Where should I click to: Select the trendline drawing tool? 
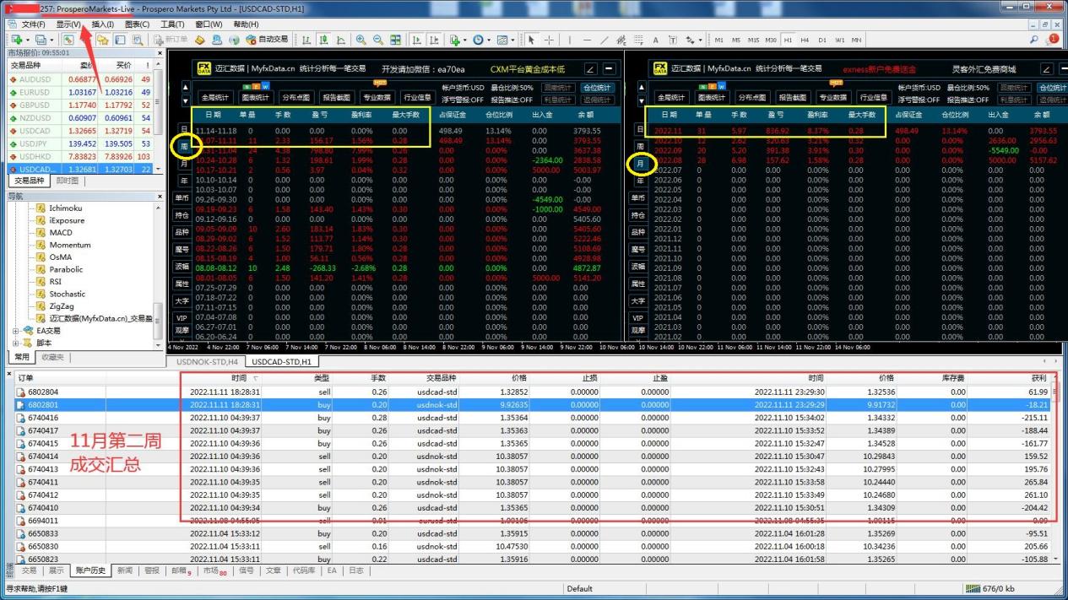(605, 40)
